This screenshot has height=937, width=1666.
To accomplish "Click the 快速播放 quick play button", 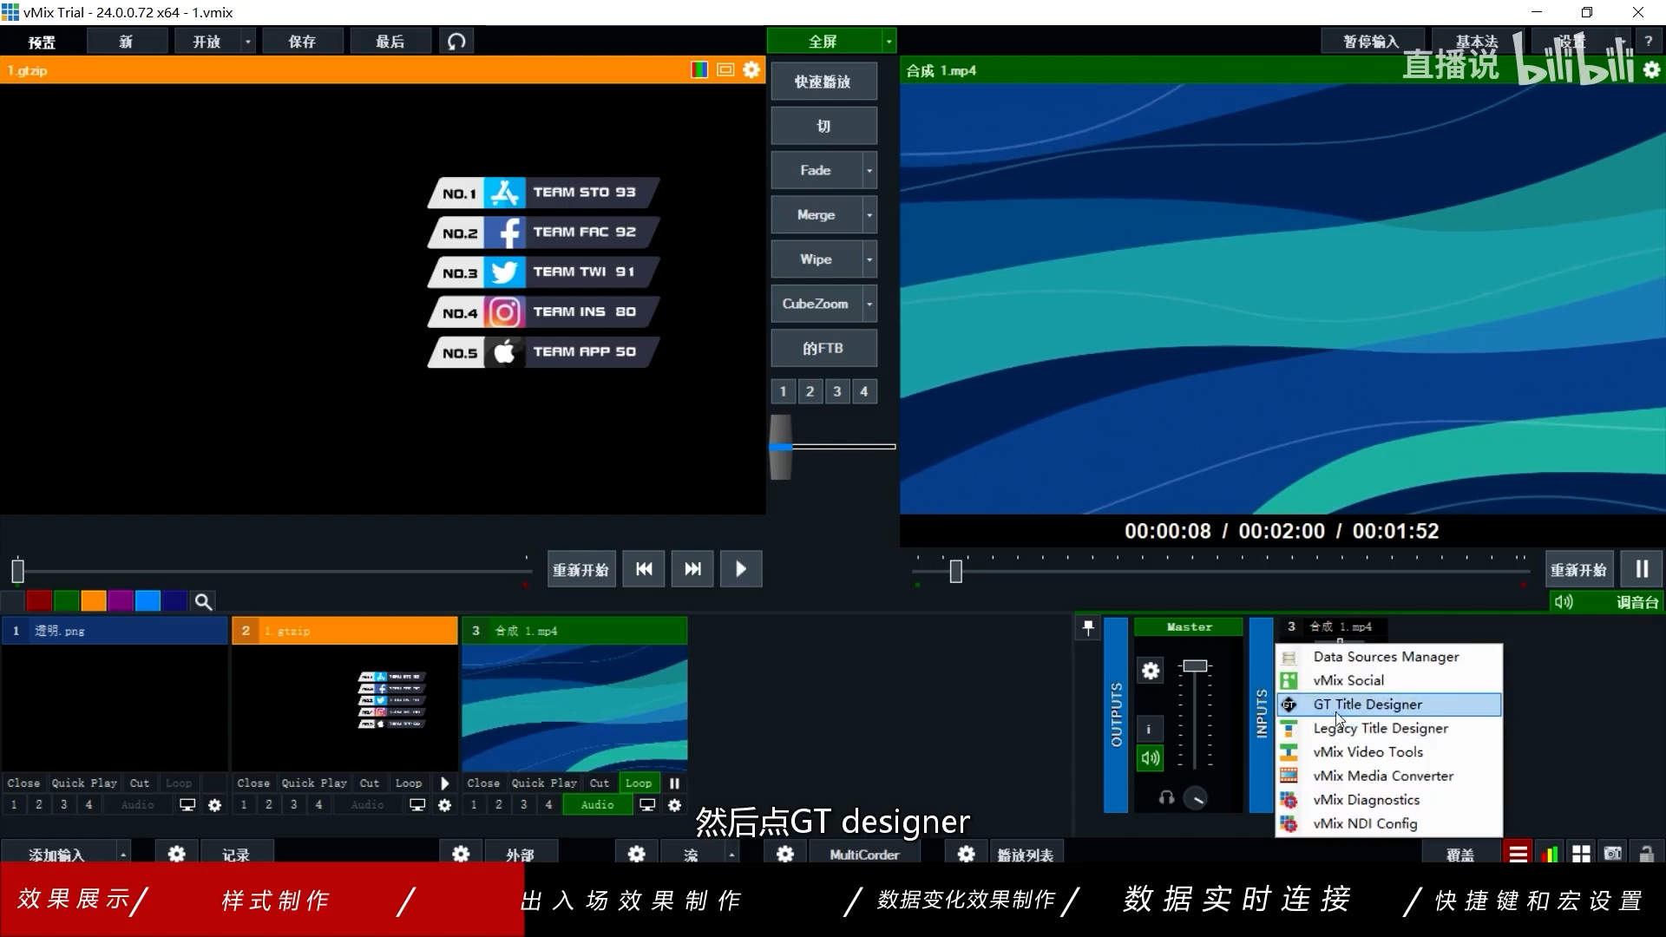I will 823,82.
